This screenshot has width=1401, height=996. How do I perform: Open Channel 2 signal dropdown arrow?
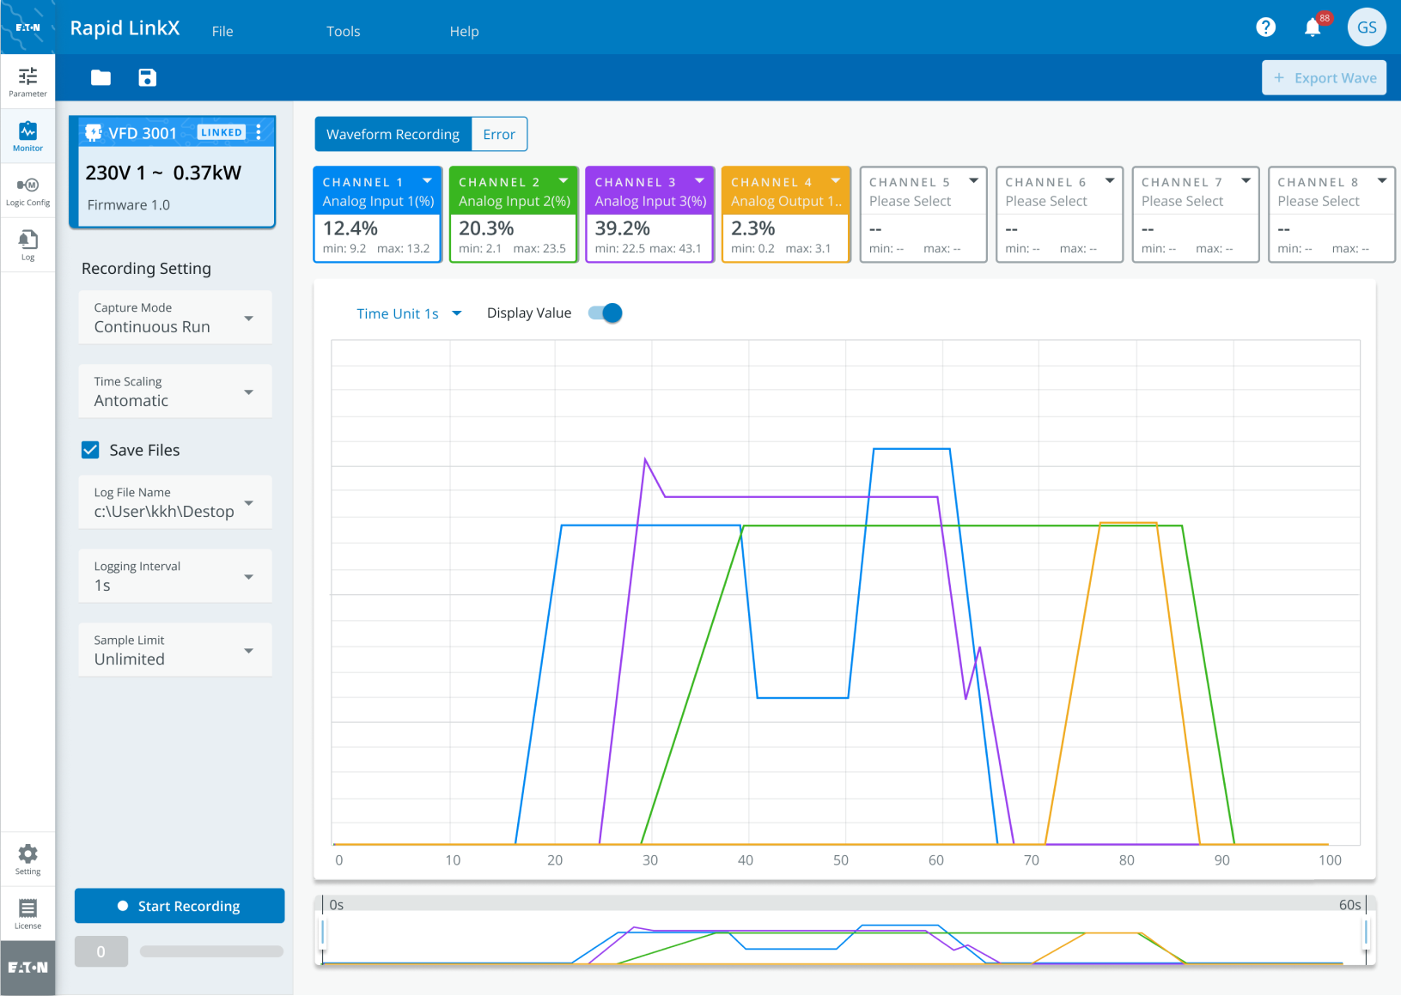click(x=563, y=181)
